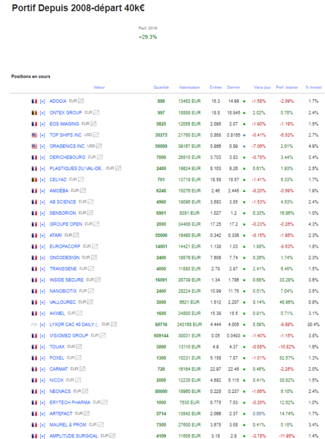Open the VALLOUREC stock link

[x=62, y=302]
